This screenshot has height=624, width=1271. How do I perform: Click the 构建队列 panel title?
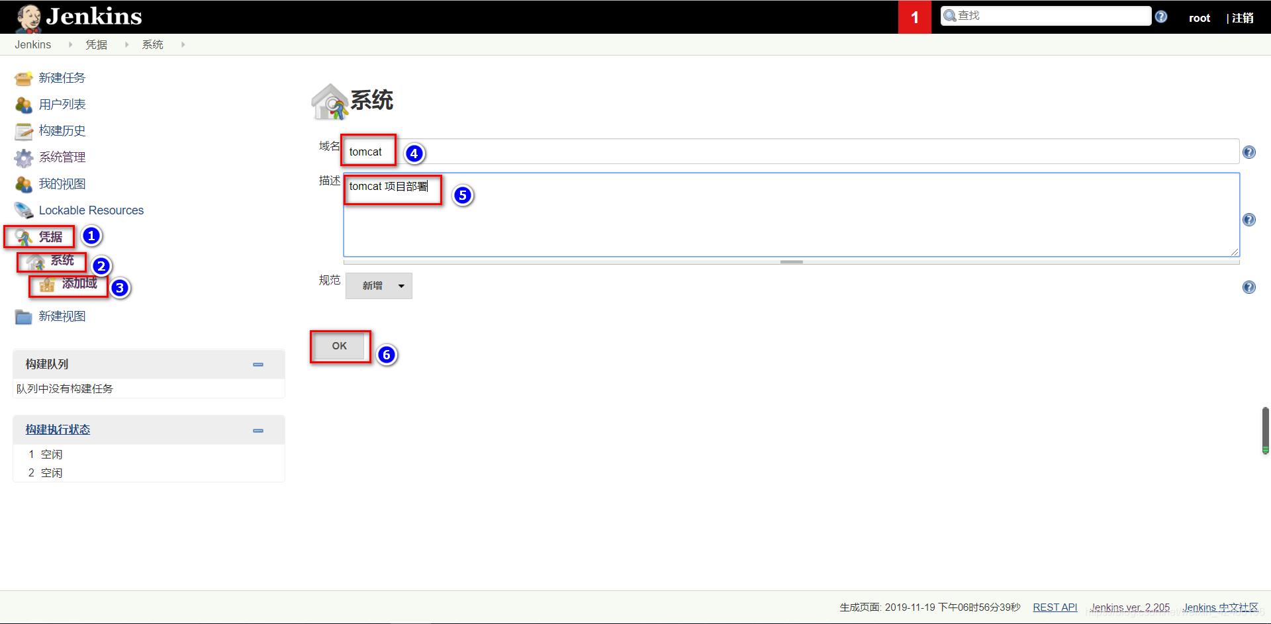[47, 365]
